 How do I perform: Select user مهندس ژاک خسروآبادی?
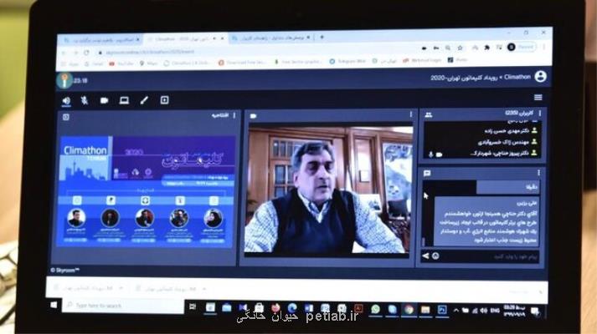508,142
